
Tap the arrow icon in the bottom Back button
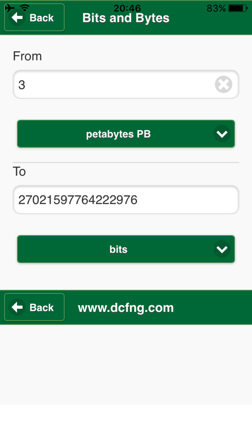(17, 307)
